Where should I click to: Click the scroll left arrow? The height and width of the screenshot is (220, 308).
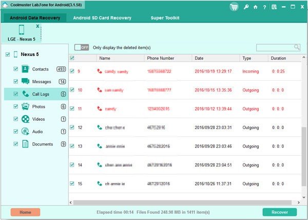click(71, 203)
